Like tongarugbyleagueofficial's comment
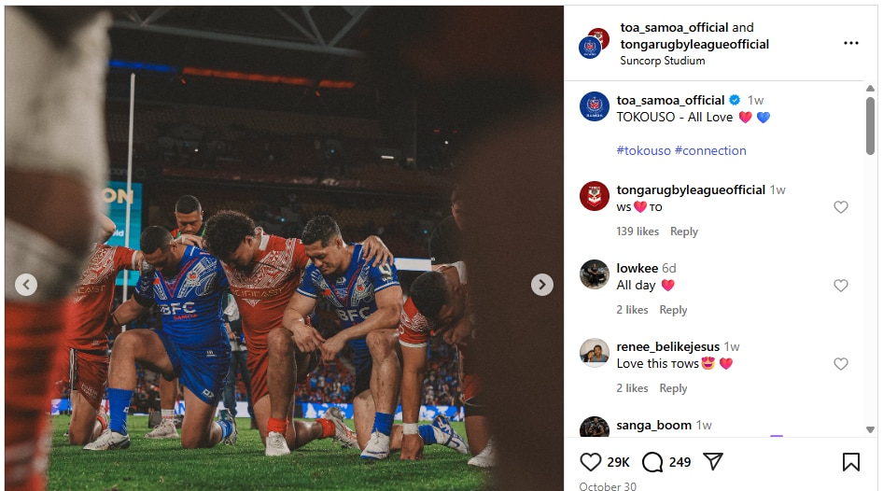Image resolution: width=883 pixels, height=491 pixels. 841,207
